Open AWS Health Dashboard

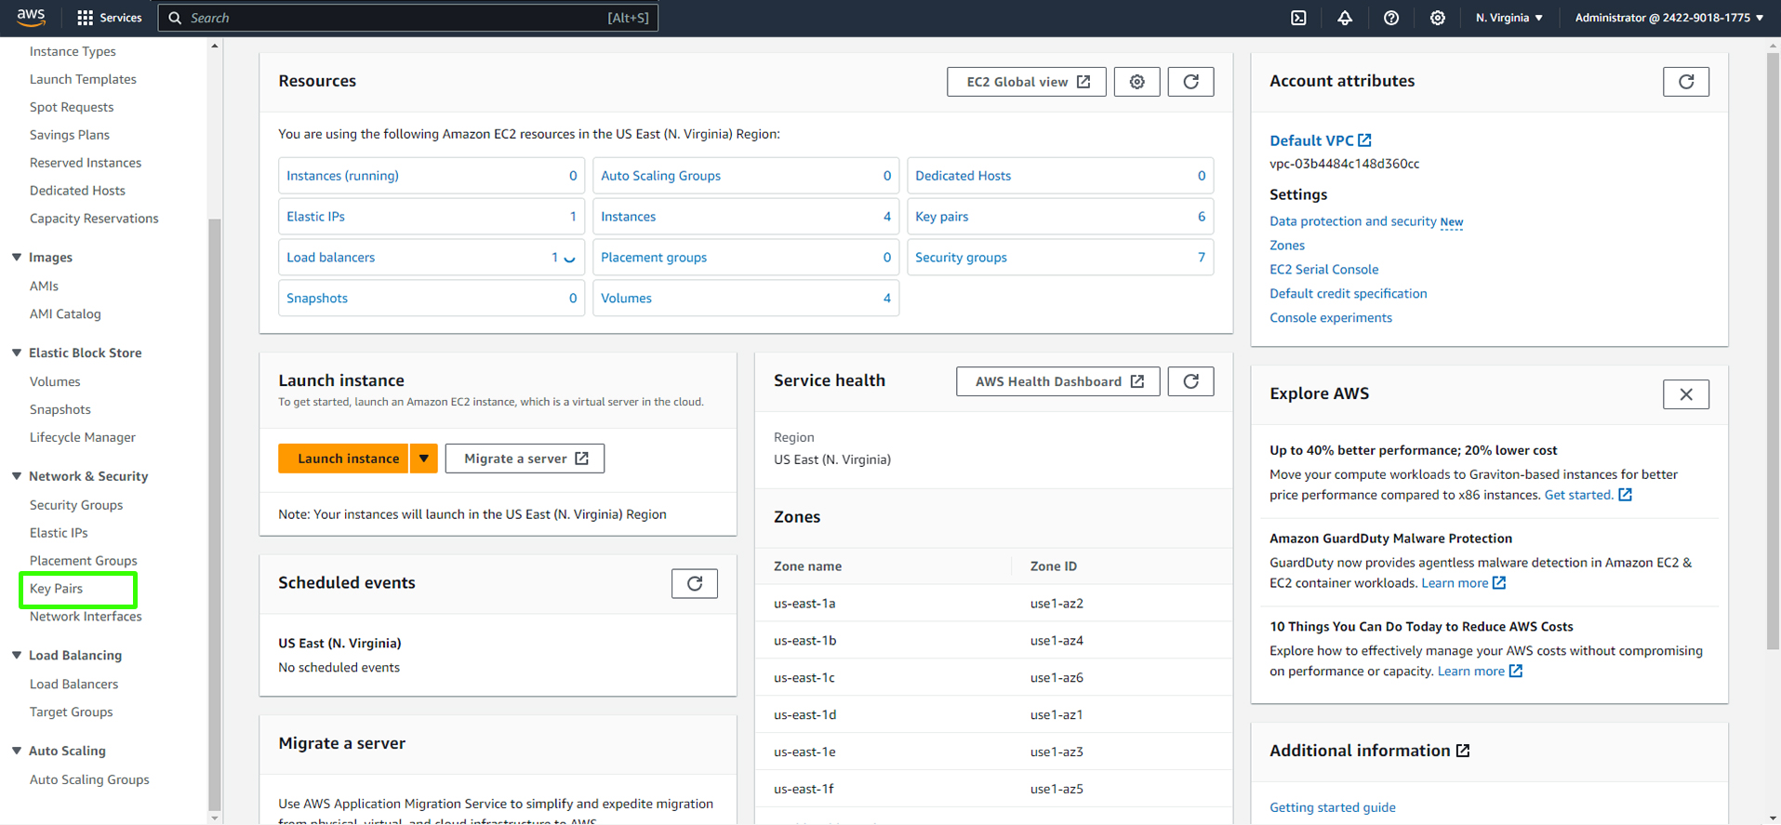1058,381
